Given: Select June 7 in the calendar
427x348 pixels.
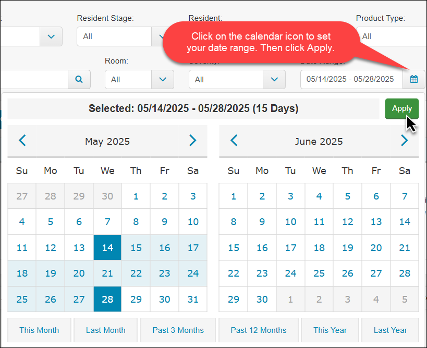Looking at the screenshot, I should point(405,196).
